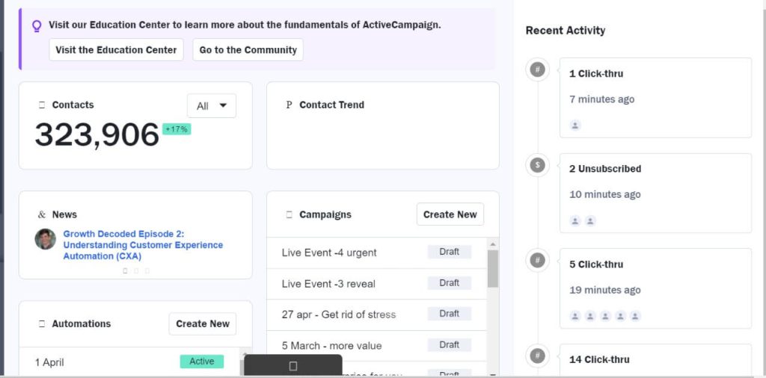Screen dimensions: 766x378
Task: Click Draft status of 27 apr campaign
Action: tap(450, 314)
